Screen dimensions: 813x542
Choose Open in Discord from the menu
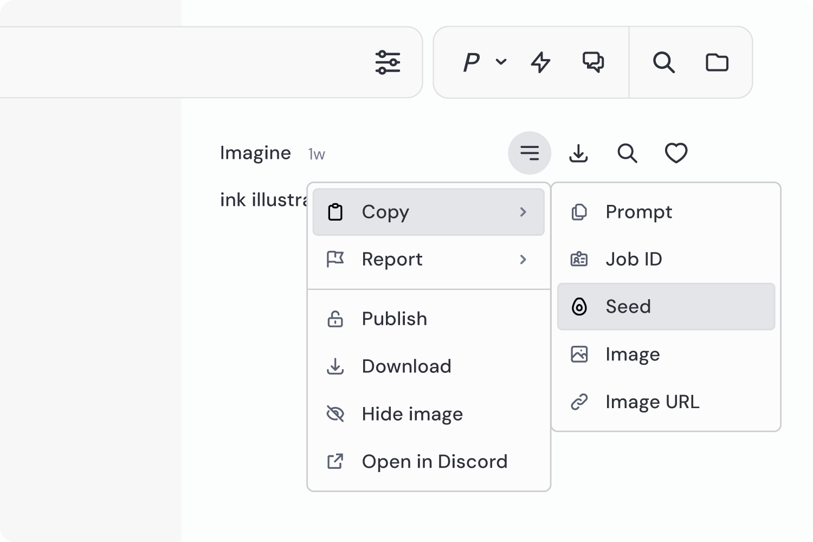tap(435, 461)
